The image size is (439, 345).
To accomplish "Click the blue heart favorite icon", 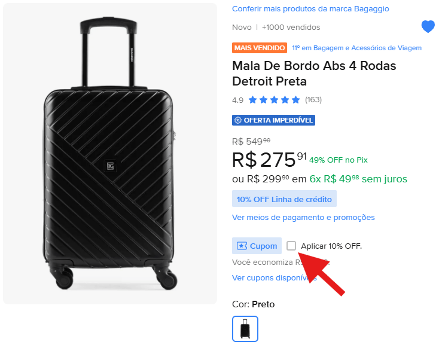I will (x=428, y=27).
